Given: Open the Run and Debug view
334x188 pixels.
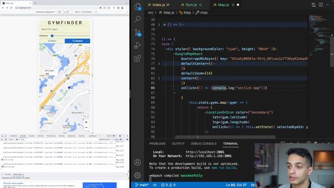Looking at the screenshot, I should pos(138,45).
